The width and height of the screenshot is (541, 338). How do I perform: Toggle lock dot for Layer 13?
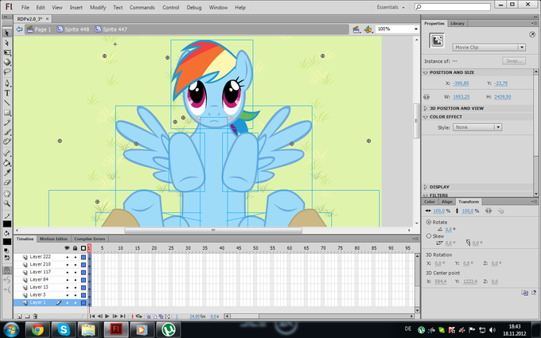(76, 287)
